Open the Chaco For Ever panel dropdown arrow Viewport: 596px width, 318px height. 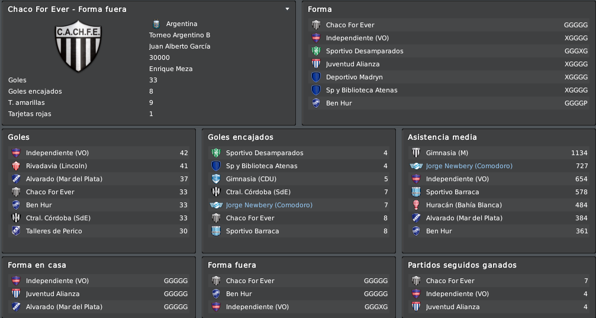pyautogui.click(x=288, y=9)
